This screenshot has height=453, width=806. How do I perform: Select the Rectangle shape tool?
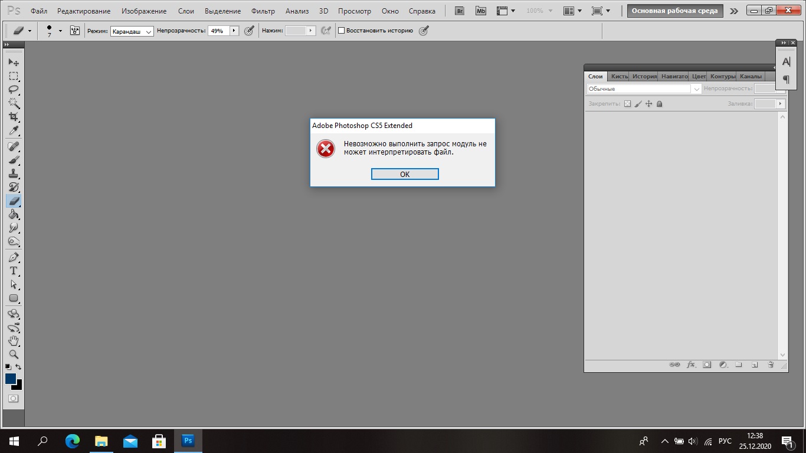[x=14, y=298]
